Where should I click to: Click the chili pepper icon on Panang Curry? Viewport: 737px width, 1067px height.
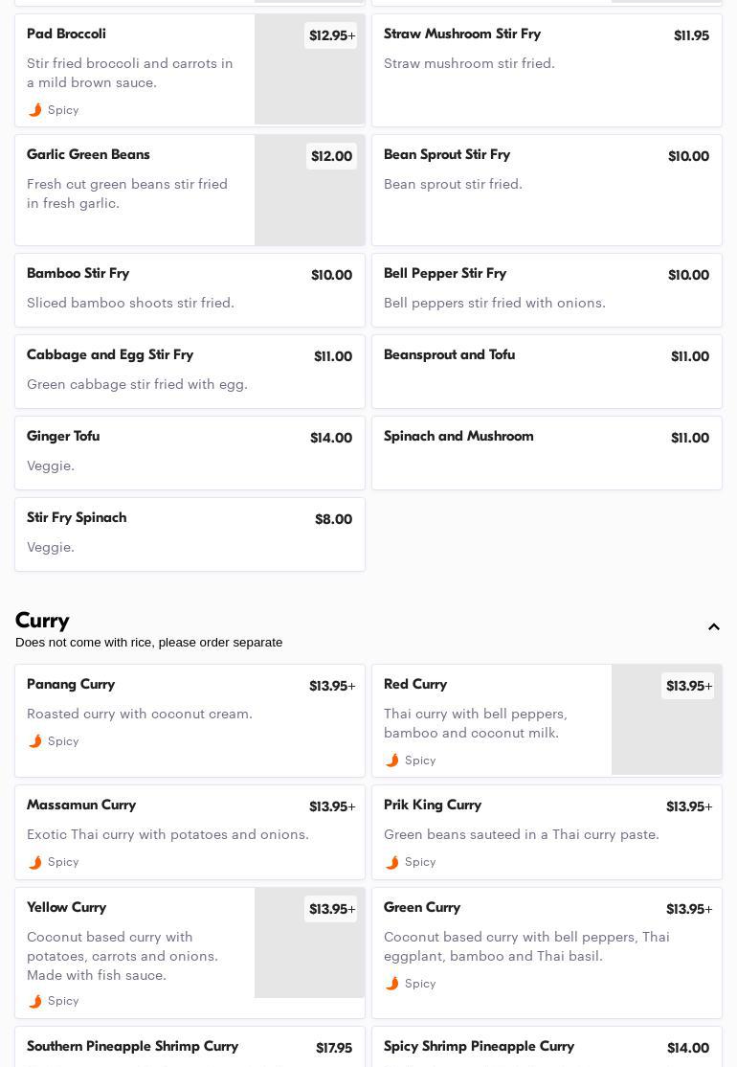35,741
